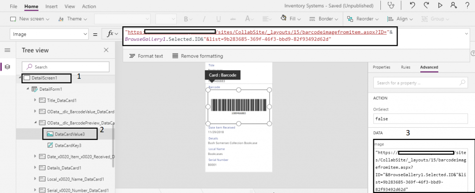475x193 pixels.
Task: Open the font size dropdown
Action: pos(166,19)
